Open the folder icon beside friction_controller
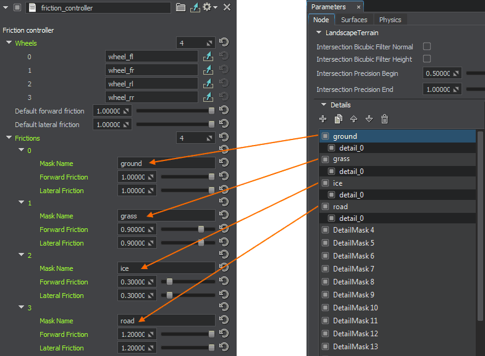 point(180,7)
